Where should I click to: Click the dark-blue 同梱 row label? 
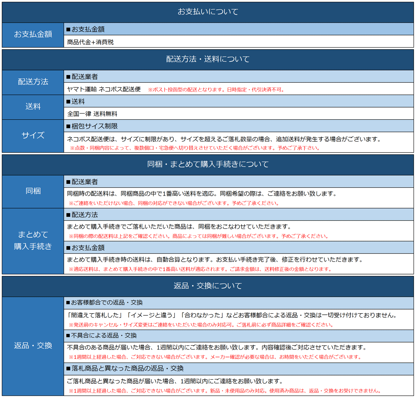coord(33,191)
